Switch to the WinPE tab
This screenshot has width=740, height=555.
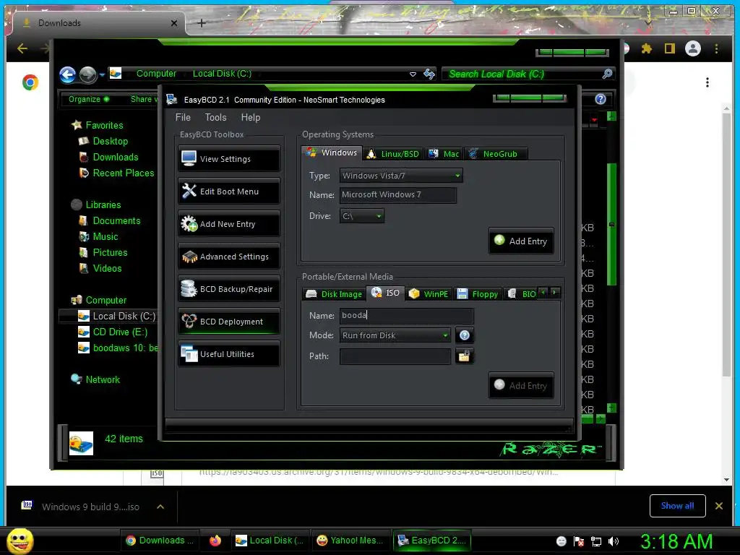tap(429, 294)
